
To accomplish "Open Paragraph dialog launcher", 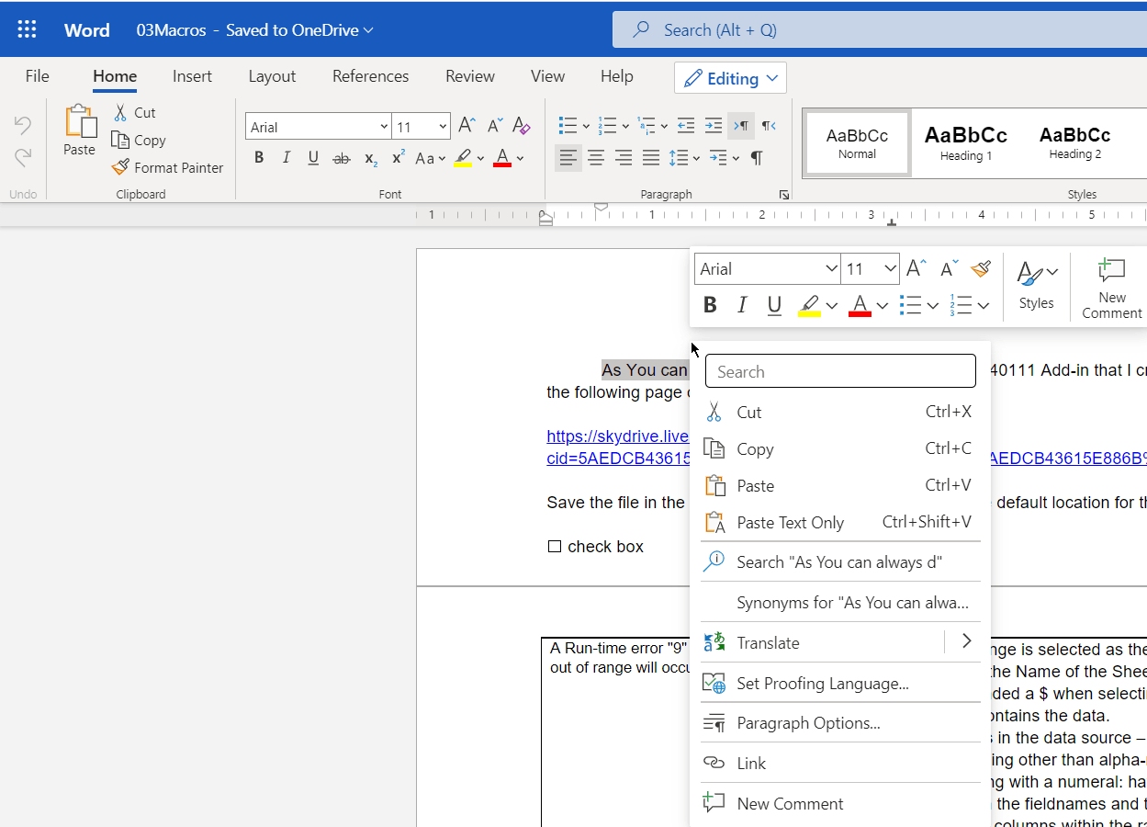I will pos(784,195).
